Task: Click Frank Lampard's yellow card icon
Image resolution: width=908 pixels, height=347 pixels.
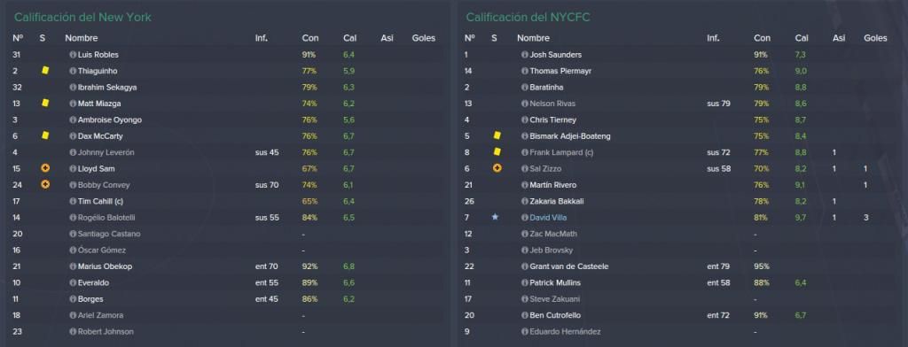Action: 497,152
